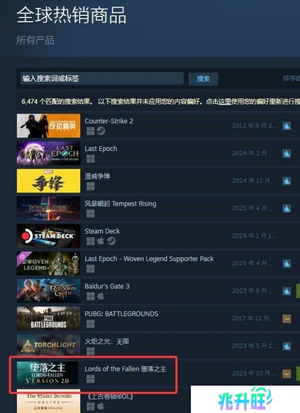Click the SteamOS icon under Counter-Strike 2
Image resolution: width=300 pixels, height=413 pixels.
(101, 131)
